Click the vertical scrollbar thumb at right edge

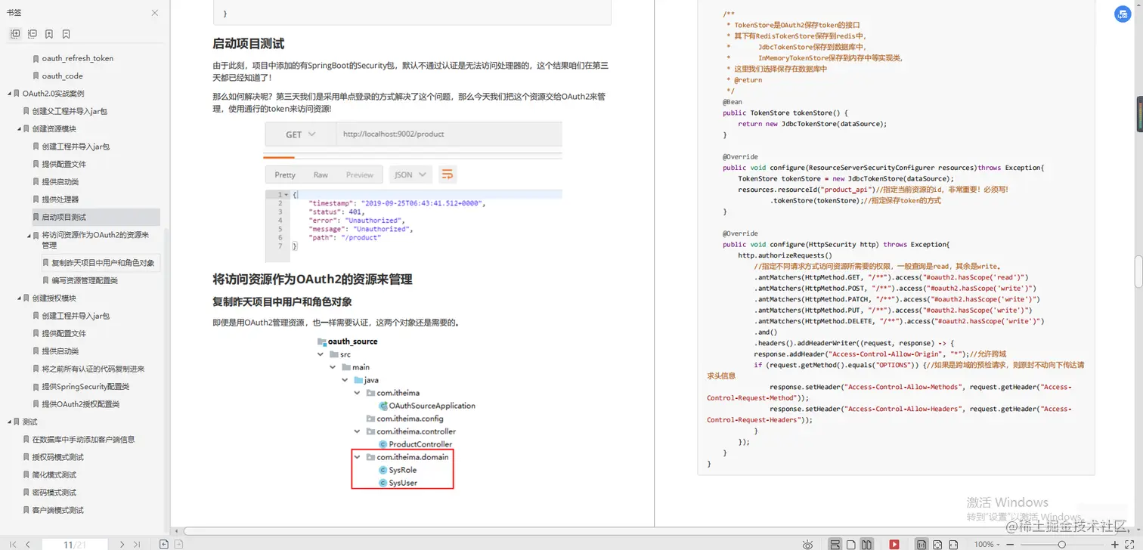click(x=1138, y=272)
